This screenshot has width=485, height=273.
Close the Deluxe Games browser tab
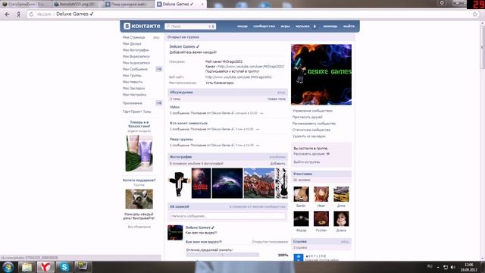pos(202,5)
